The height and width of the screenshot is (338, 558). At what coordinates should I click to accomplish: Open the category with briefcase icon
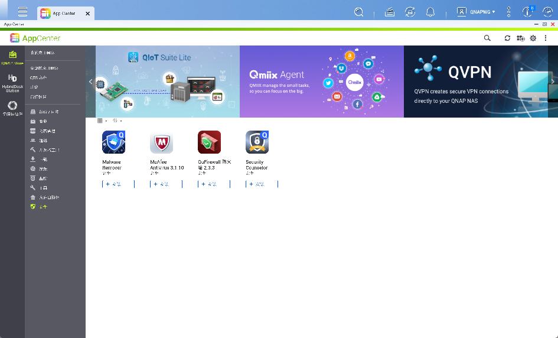[39, 121]
